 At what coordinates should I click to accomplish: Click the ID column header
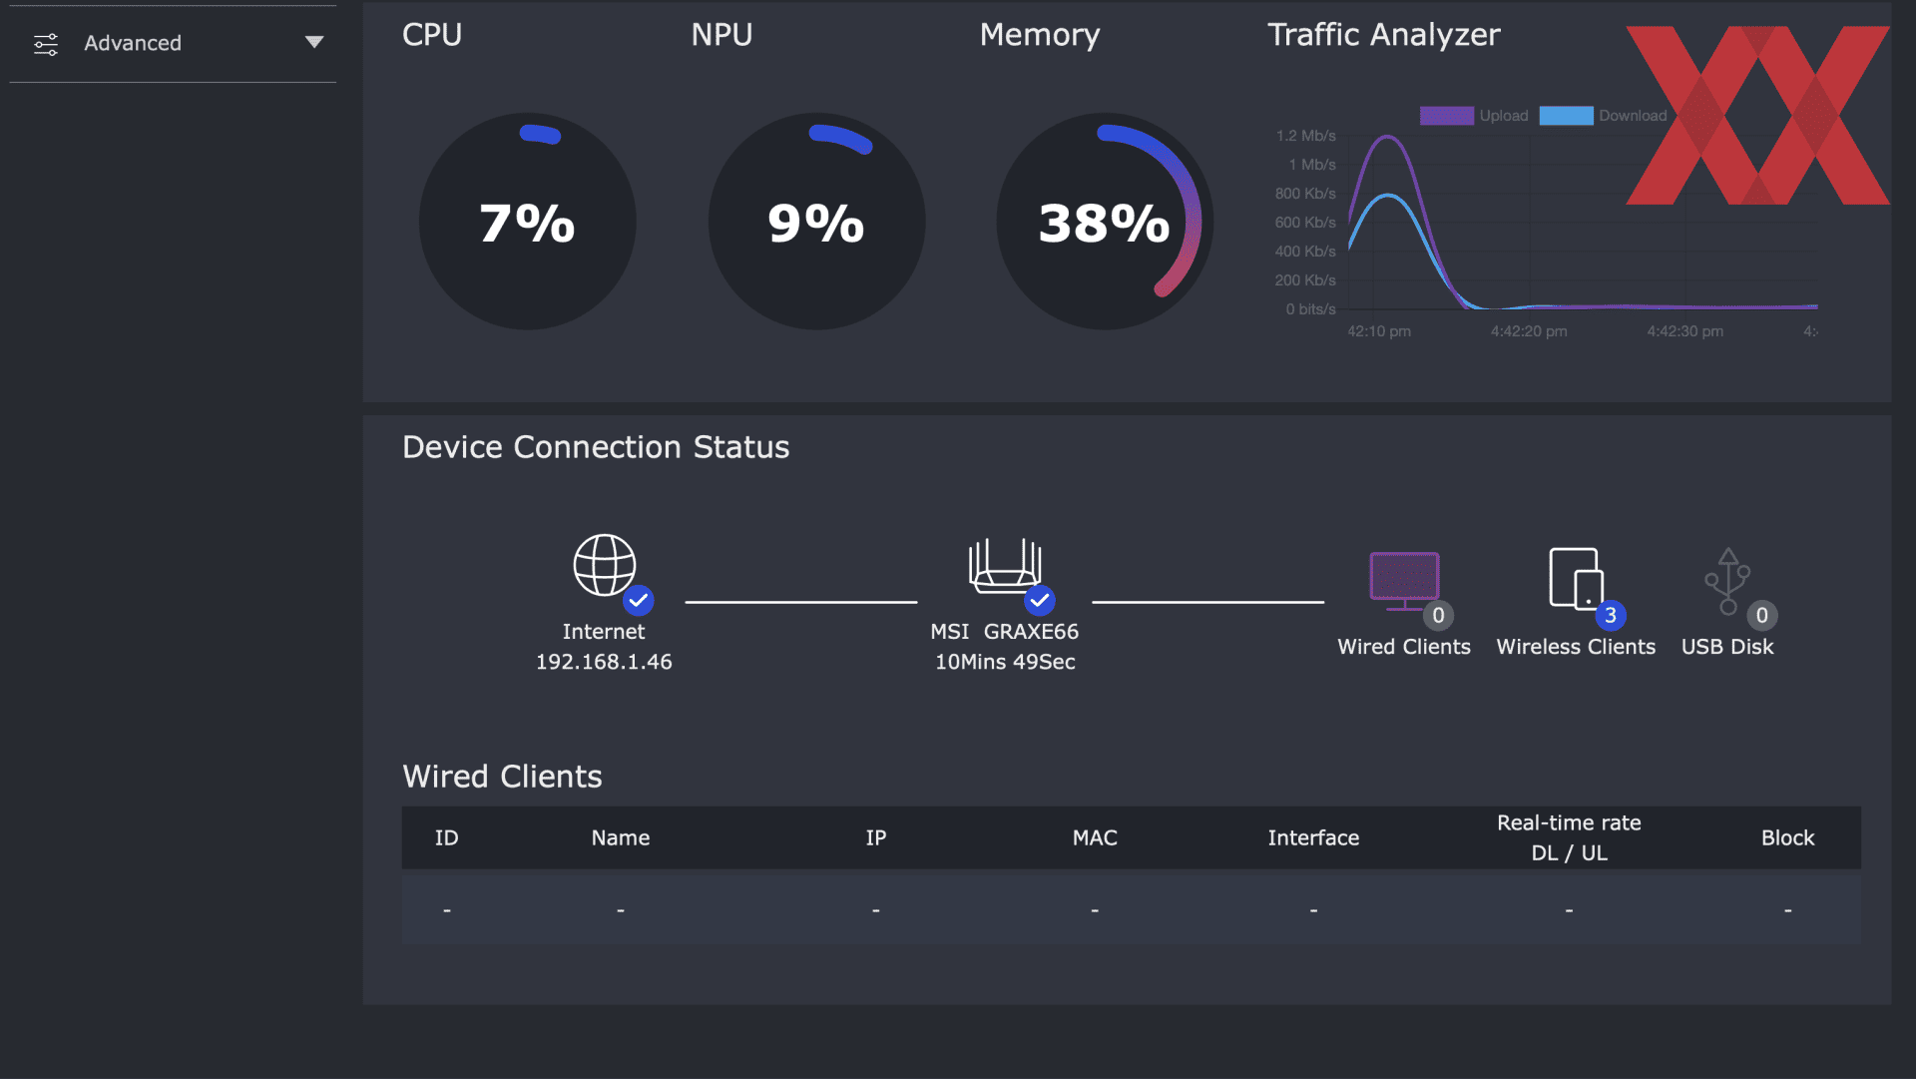(446, 838)
